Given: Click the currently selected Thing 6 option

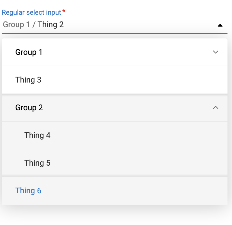Looking at the screenshot, I should click(28, 191).
